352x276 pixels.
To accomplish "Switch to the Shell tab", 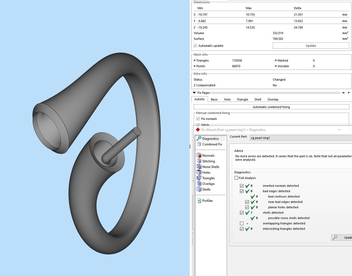I will click(258, 99).
